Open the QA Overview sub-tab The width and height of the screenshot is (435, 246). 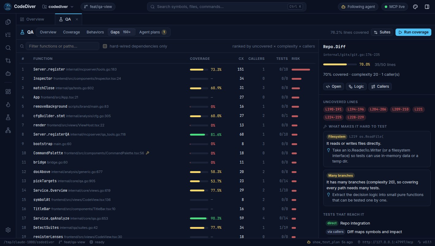click(x=48, y=32)
